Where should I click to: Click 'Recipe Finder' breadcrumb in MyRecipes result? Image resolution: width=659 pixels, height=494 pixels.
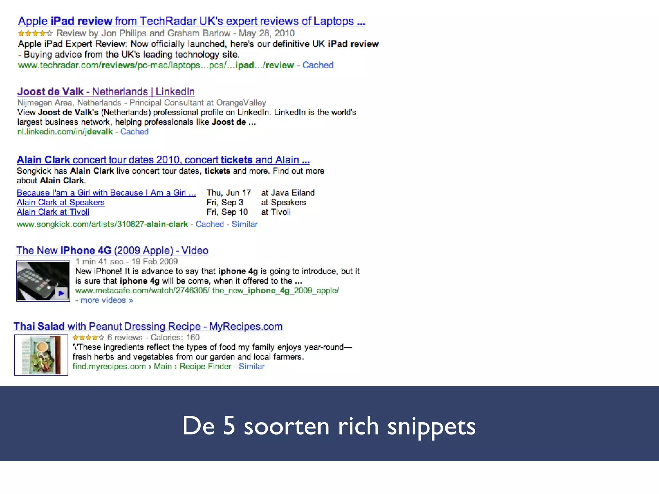pos(205,366)
